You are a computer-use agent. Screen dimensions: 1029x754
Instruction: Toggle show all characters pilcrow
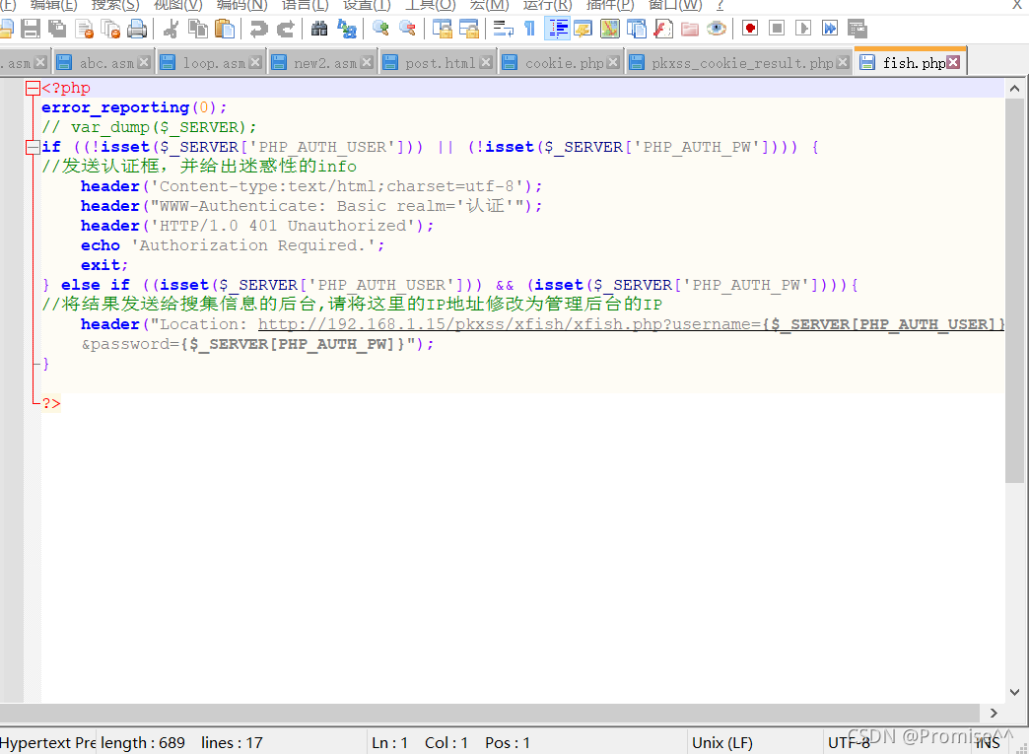pyautogui.click(x=529, y=29)
